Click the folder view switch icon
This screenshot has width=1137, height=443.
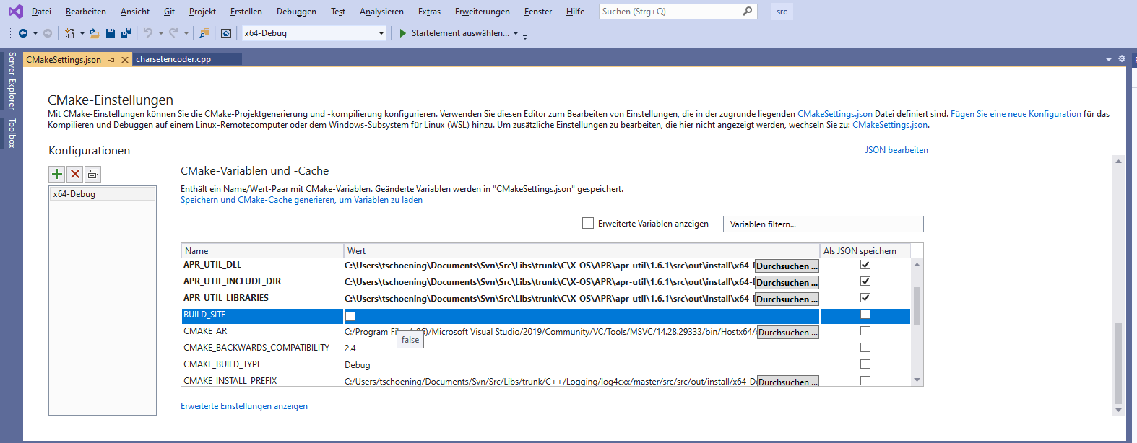click(226, 33)
